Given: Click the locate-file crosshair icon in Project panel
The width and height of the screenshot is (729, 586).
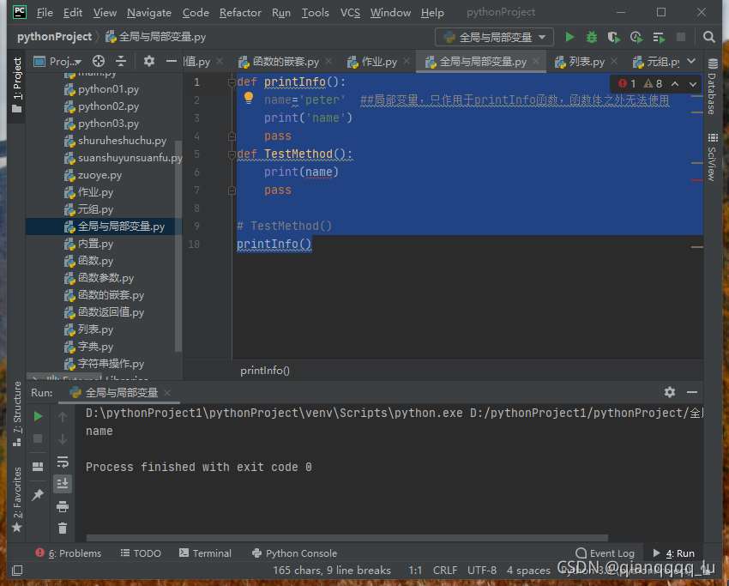Looking at the screenshot, I should (99, 61).
